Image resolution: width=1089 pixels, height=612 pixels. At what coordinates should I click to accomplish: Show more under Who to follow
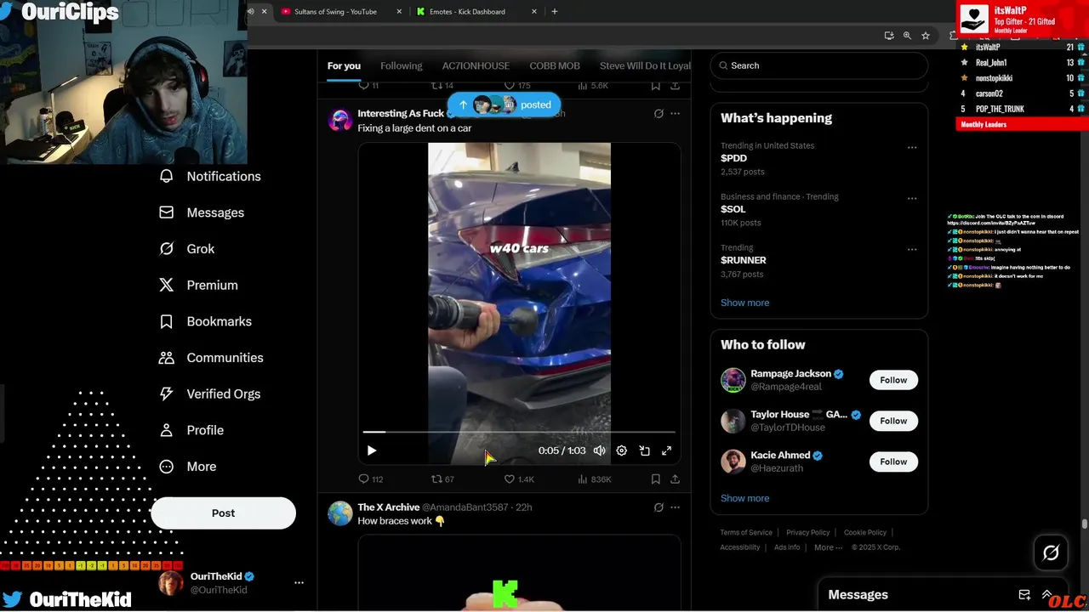click(744, 498)
